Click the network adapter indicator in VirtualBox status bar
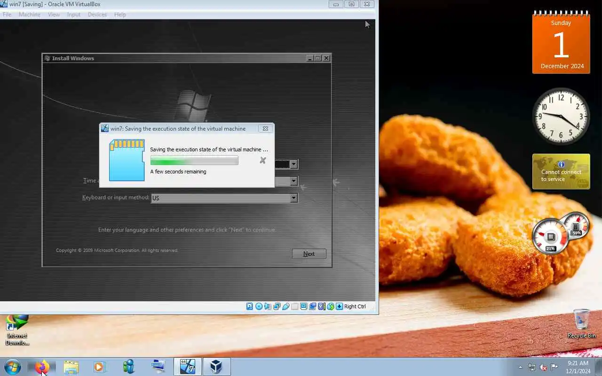 277,306
